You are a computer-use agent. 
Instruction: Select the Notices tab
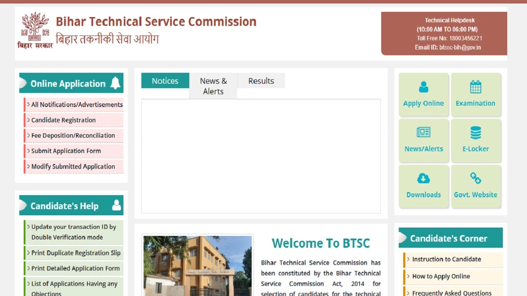165,81
